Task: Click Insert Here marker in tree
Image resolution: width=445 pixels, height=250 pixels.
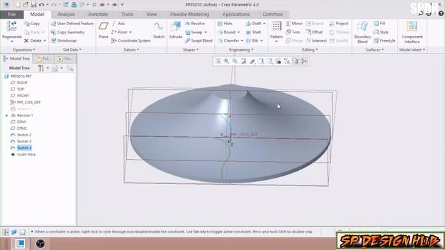Action: tap(26, 154)
